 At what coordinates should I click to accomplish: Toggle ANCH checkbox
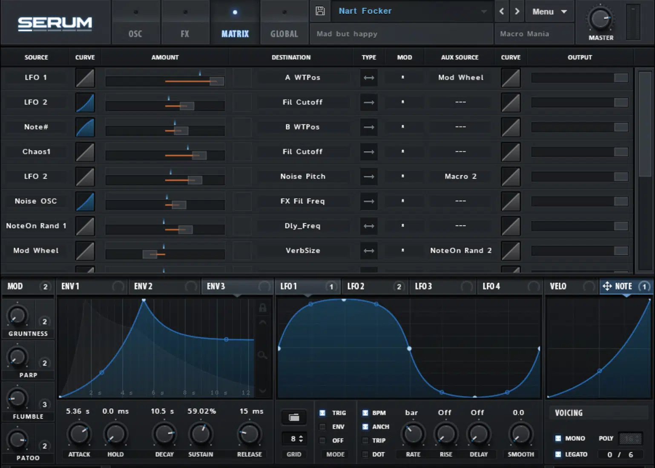[365, 427]
